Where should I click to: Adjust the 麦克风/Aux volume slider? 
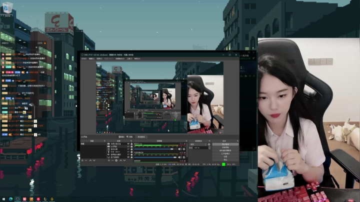(156, 149)
